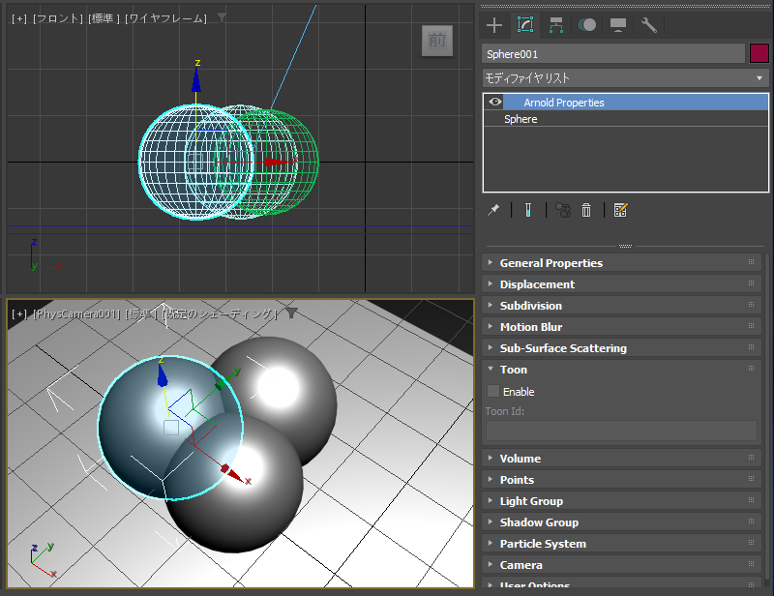Expand the Displacement rollout
This screenshot has width=774, height=596.
(x=621, y=284)
